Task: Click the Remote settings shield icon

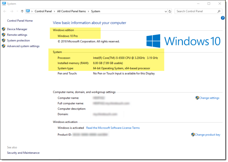Action: [x=4, y=35]
